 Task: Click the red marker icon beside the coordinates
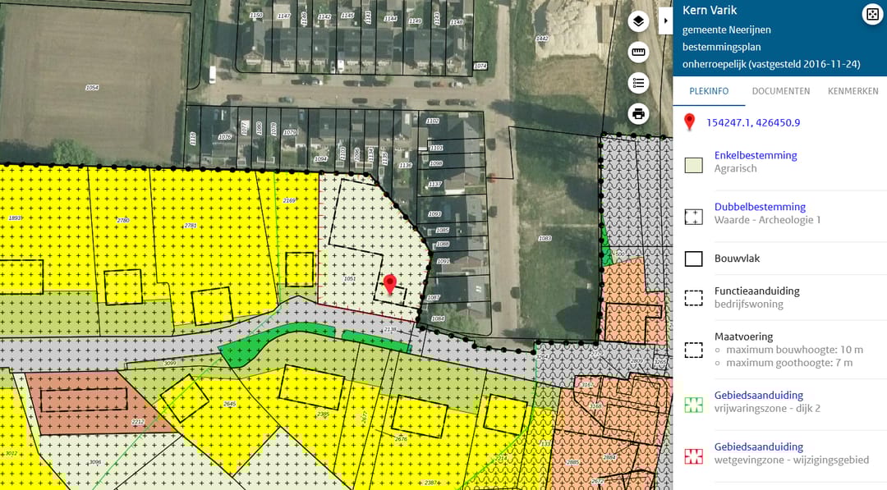pyautogui.click(x=690, y=123)
